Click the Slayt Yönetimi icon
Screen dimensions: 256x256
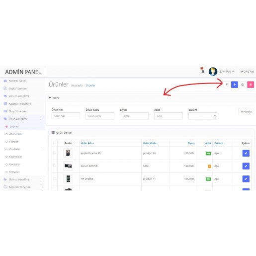[x=5, y=111]
